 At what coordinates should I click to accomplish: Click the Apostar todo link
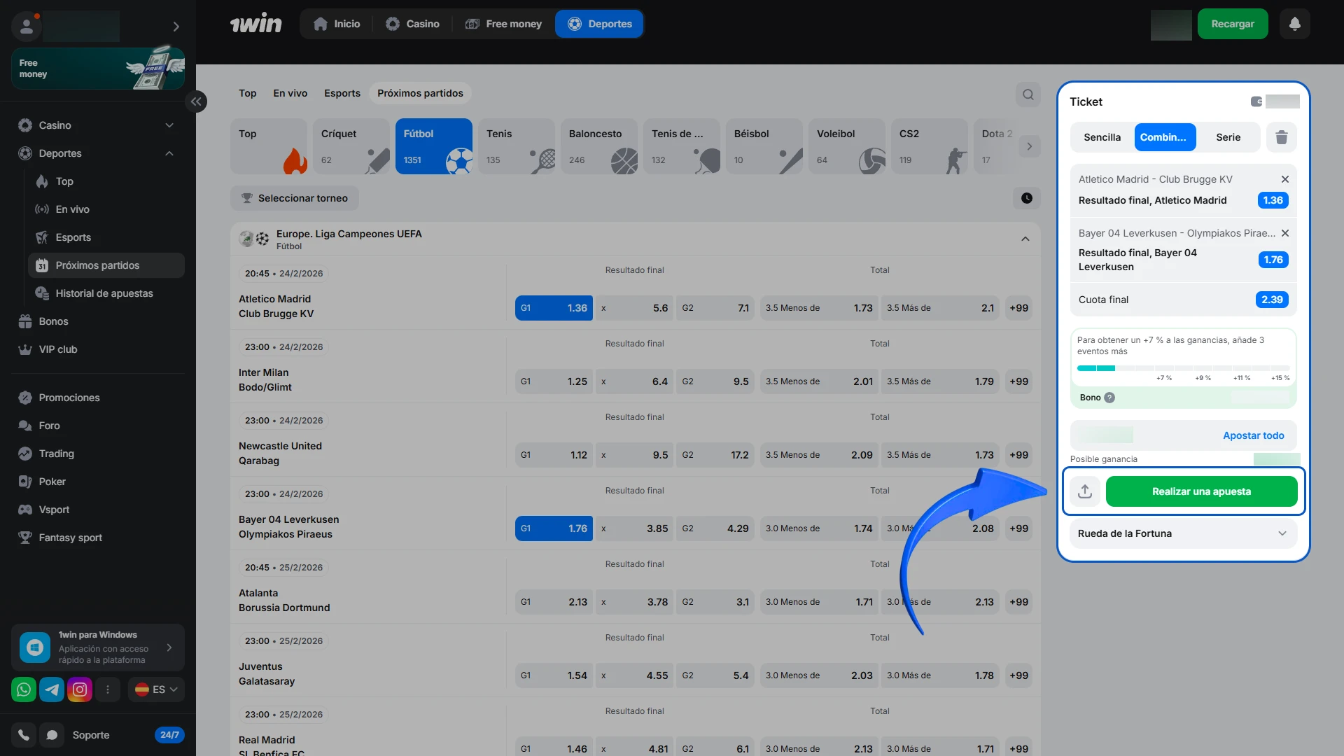pyautogui.click(x=1253, y=435)
